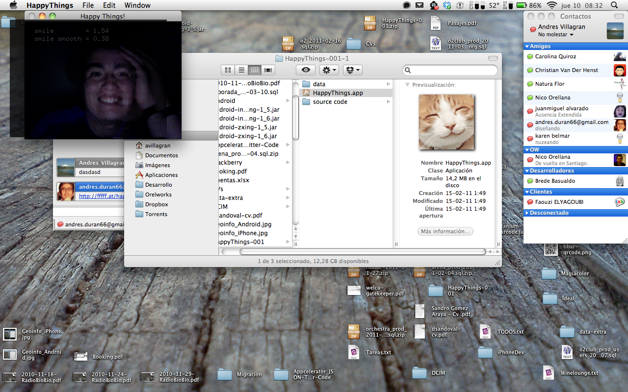Select the data folder in column
The image size is (628, 392).
pos(345,84)
